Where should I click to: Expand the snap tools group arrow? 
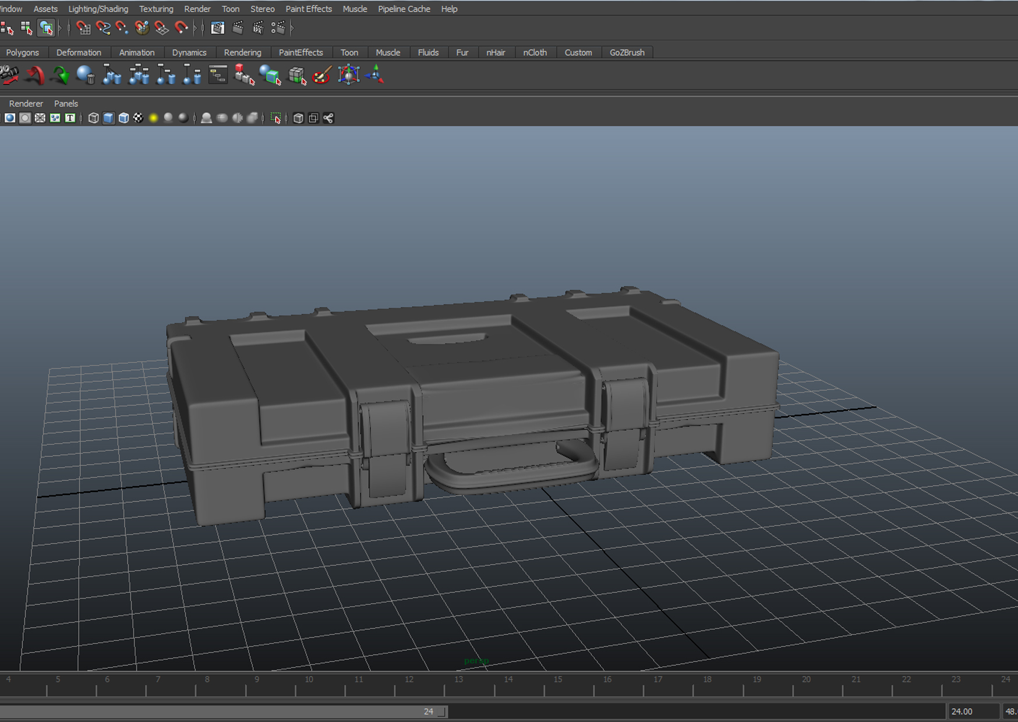(x=195, y=28)
